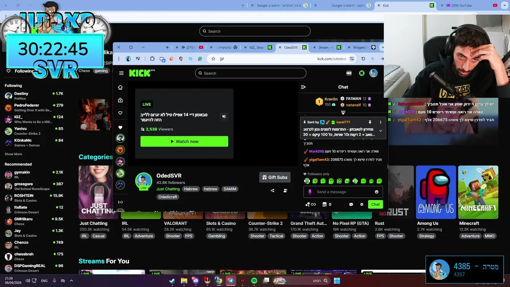Switch to the (211) YouTube tab in front window
The width and height of the screenshot is (510, 287).
pos(189,47)
